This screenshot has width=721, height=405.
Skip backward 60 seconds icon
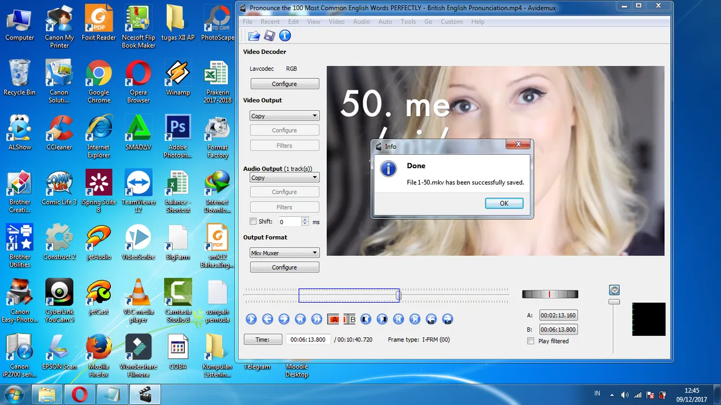431,319
